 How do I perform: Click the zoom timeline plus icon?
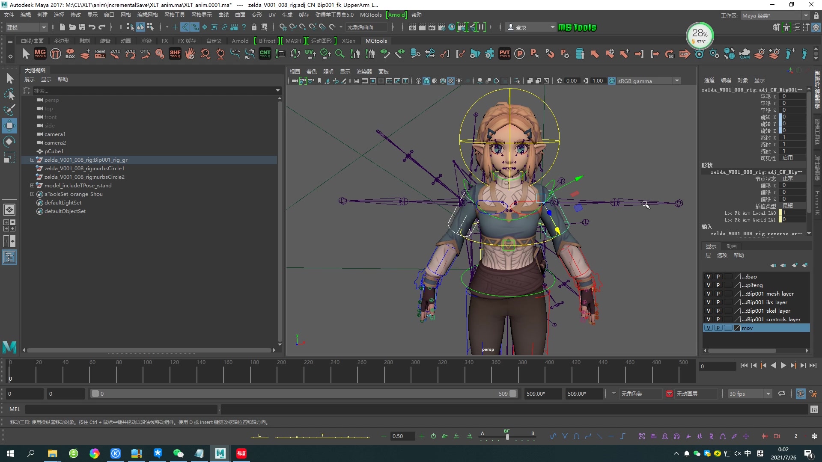[x=422, y=436]
